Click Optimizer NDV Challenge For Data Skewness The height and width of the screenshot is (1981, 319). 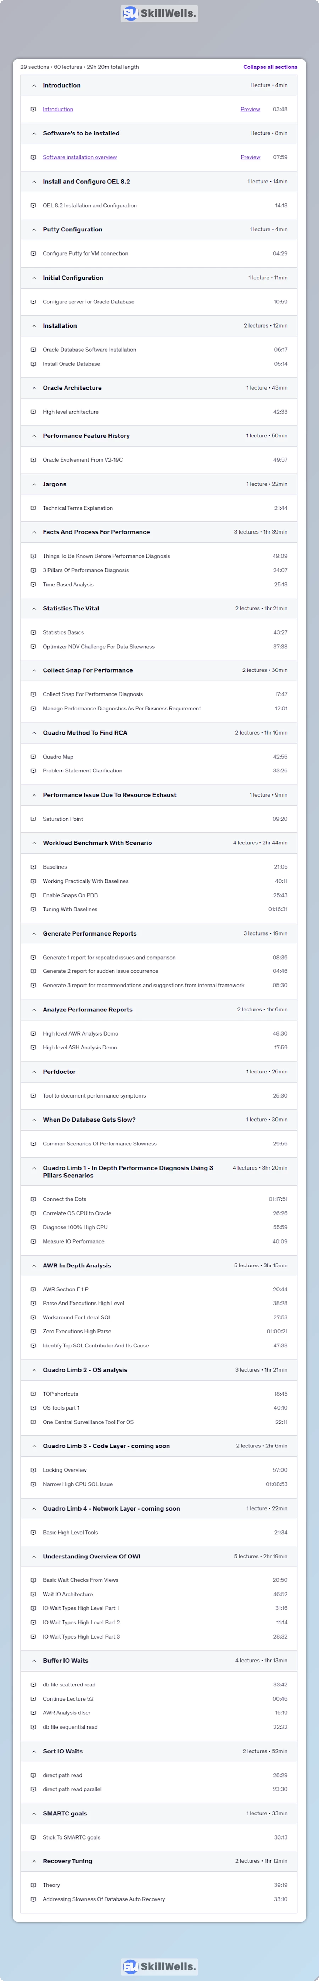point(99,647)
